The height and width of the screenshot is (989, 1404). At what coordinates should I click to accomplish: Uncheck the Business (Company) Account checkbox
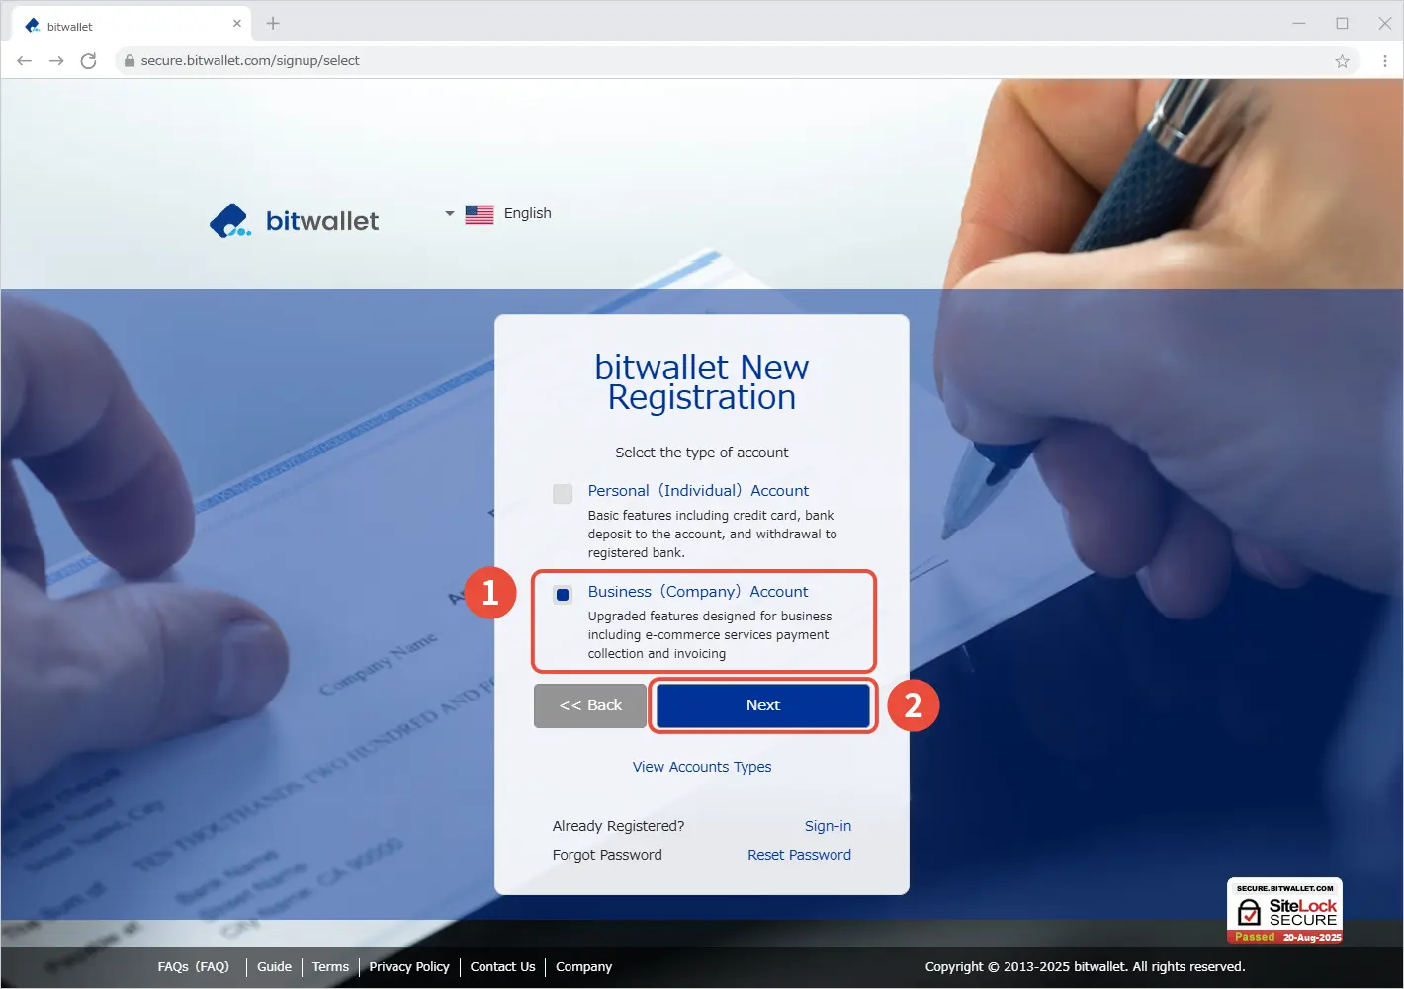(563, 595)
